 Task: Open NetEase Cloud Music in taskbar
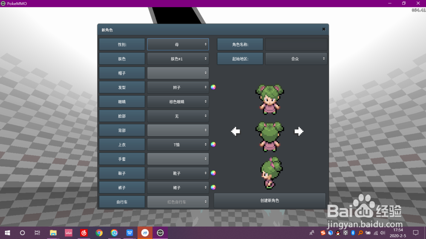point(83,233)
